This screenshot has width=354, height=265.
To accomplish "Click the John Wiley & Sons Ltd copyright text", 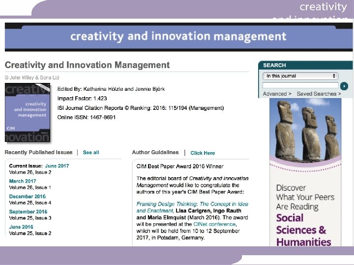I will [x=32, y=78].
